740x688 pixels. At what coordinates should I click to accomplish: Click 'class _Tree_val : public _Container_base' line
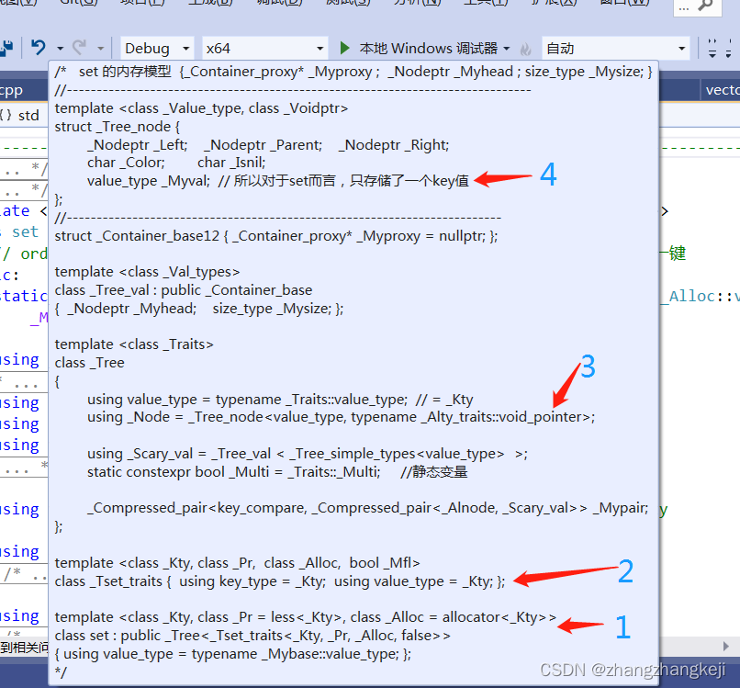184,290
